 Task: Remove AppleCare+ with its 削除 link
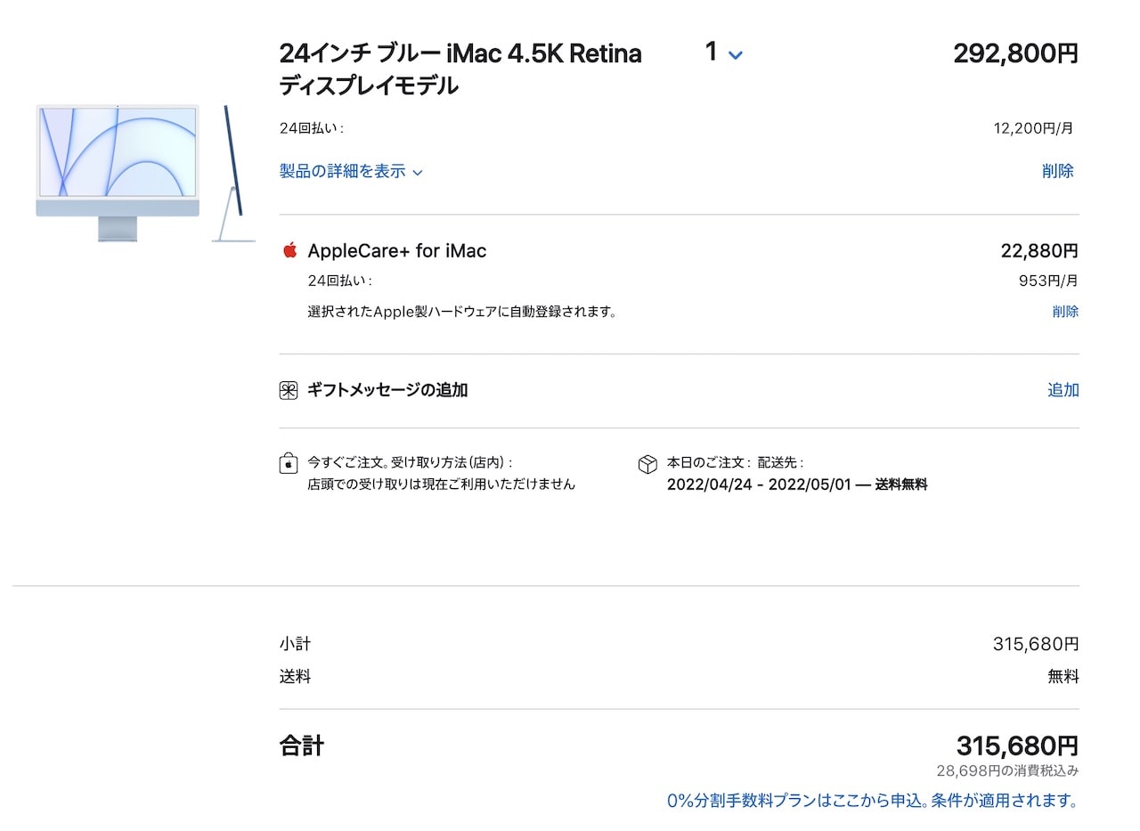coord(1064,311)
